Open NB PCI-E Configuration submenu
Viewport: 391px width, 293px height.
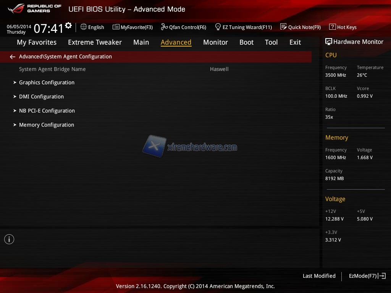click(47, 111)
